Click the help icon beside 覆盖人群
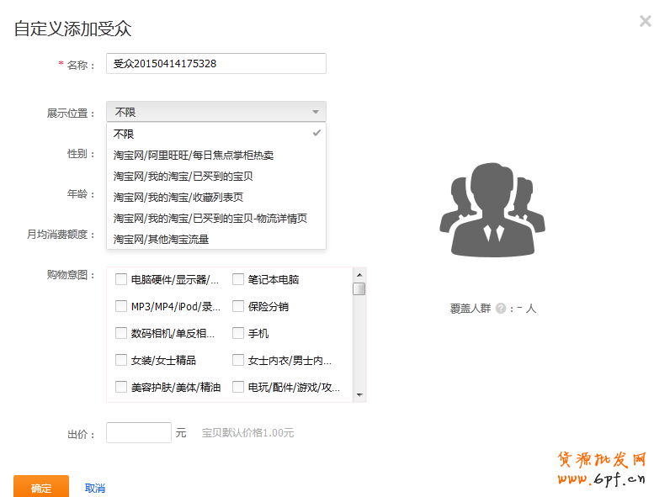Image resolution: width=654 pixels, height=497 pixels. point(501,309)
